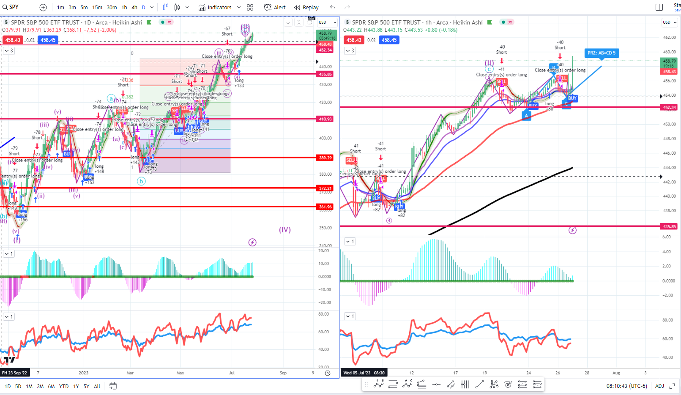
Task: Click the collapse pane icon on left chart
Action: coord(299,22)
